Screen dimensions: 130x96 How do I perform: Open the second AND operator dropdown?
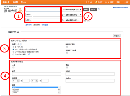pos(29,20)
